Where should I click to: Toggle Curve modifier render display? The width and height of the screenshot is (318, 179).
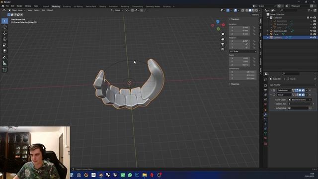[303, 95]
